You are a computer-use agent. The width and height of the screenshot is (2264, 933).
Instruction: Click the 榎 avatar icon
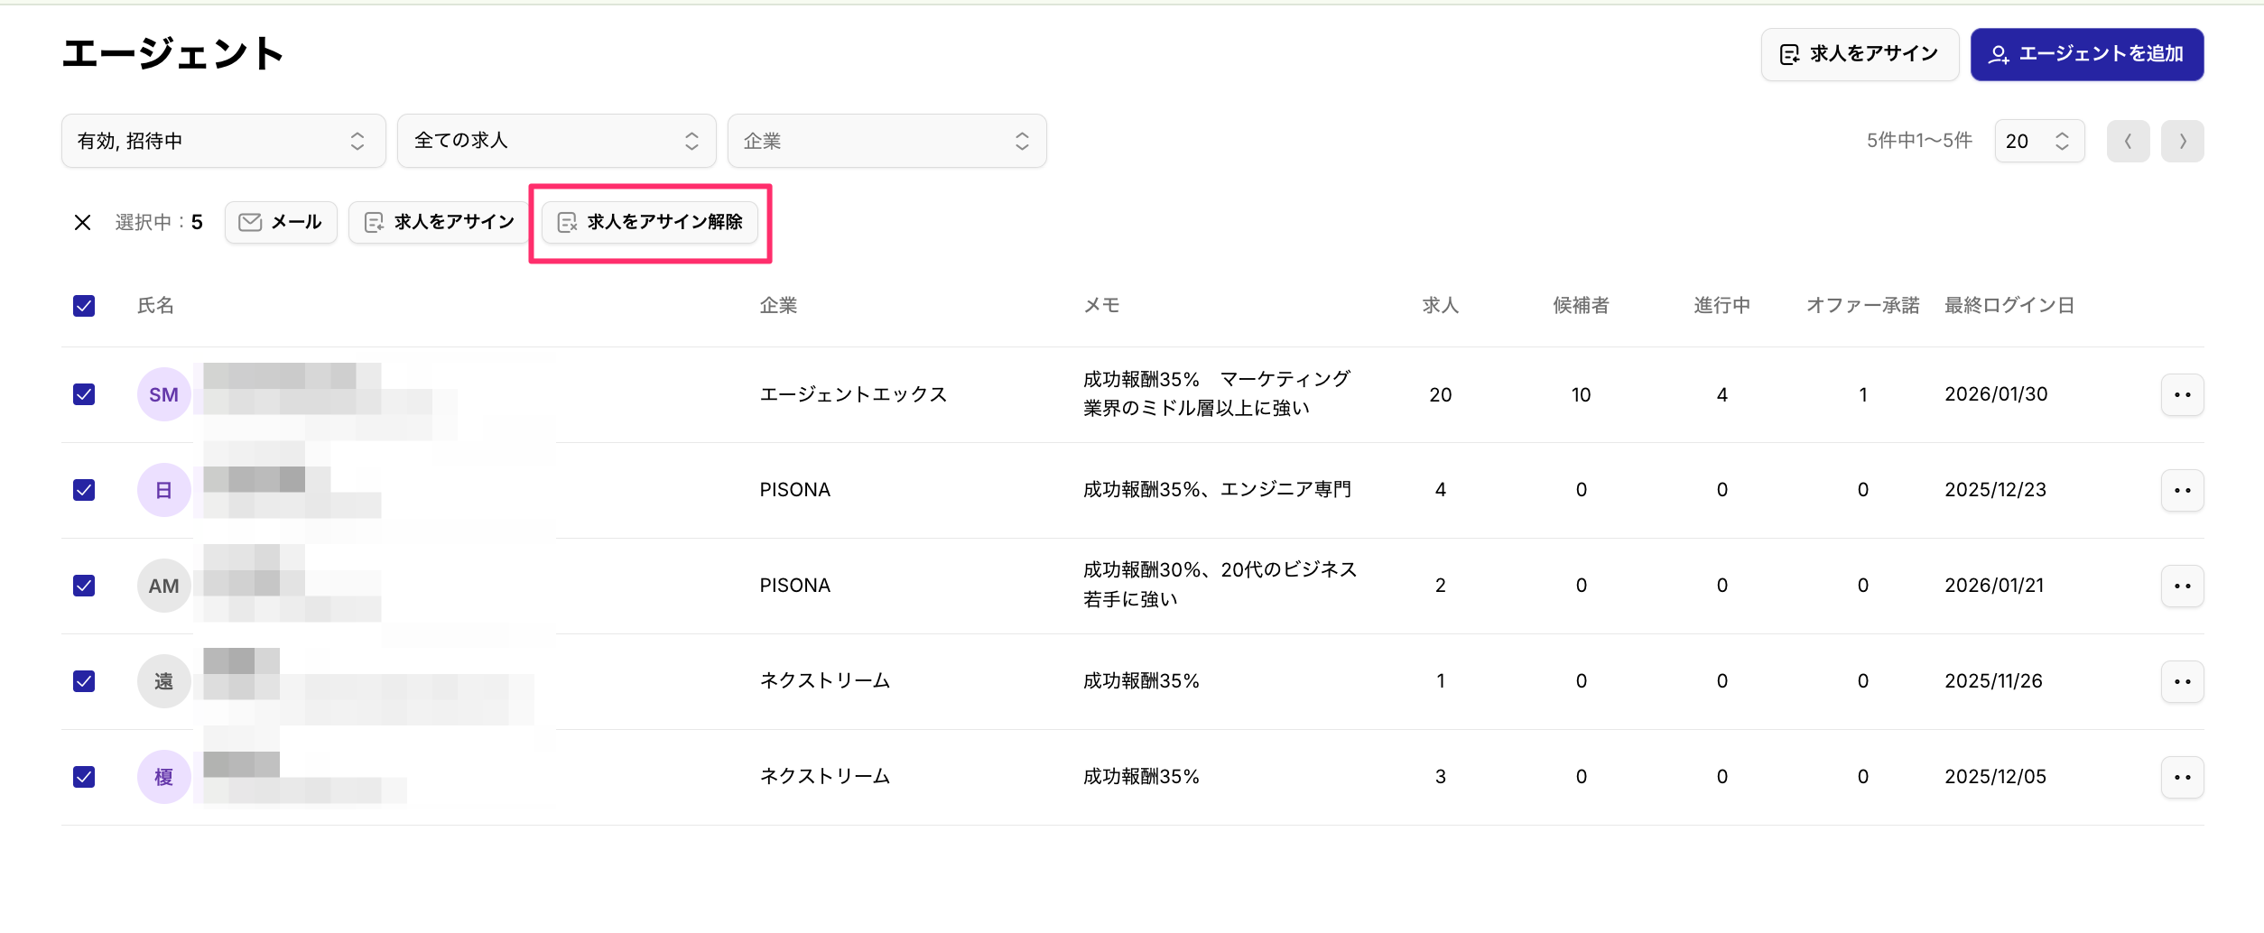[163, 778]
